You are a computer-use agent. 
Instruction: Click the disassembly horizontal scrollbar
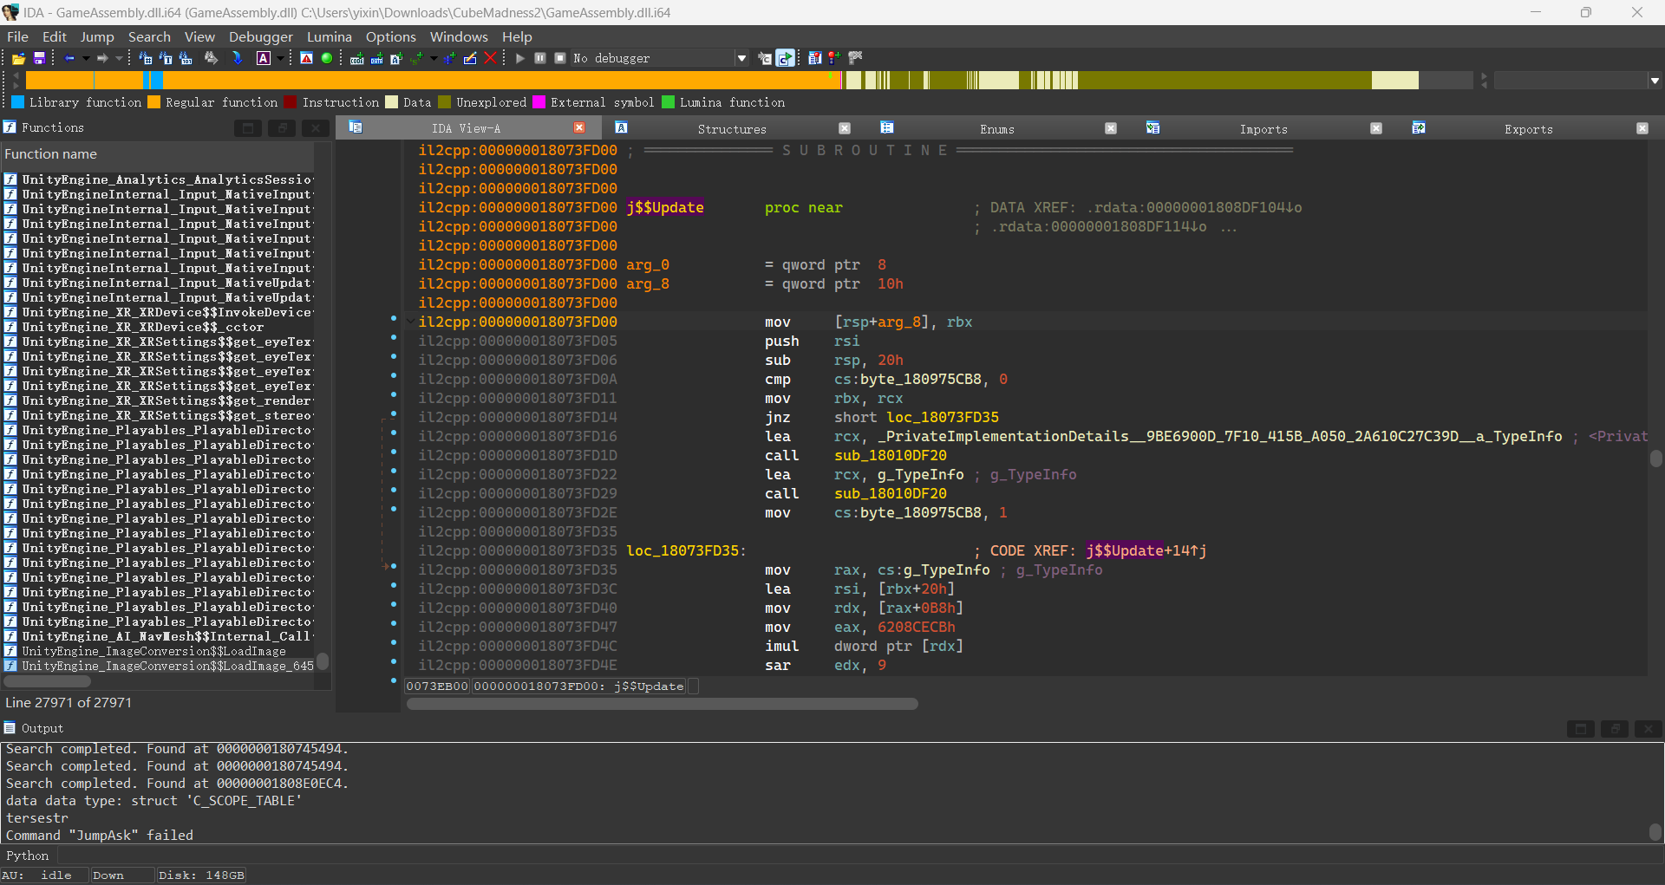point(662,704)
